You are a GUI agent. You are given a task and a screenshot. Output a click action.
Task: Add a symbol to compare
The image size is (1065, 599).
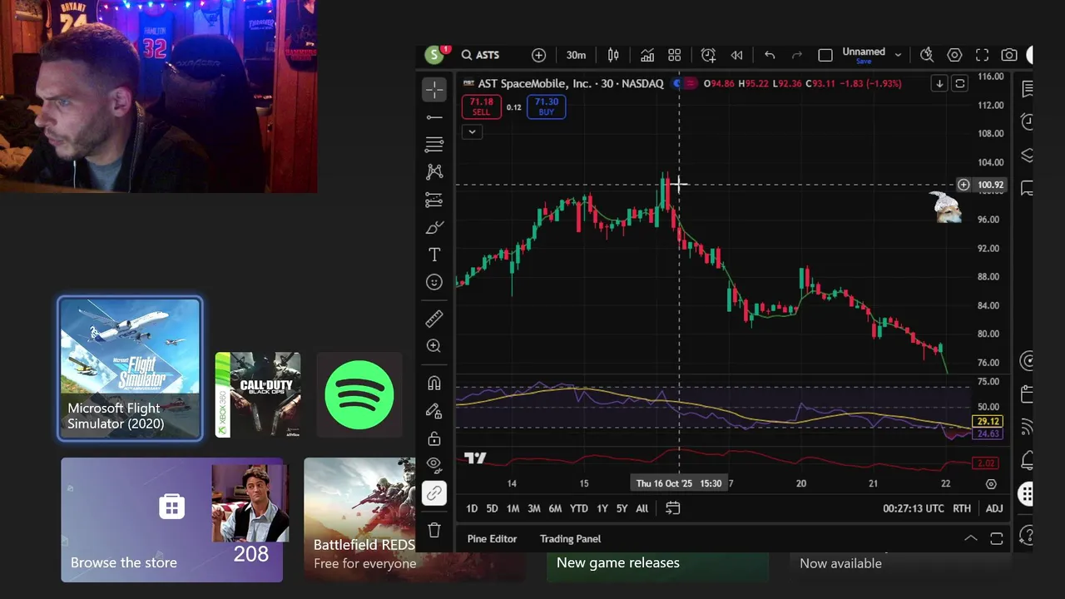[x=538, y=55]
